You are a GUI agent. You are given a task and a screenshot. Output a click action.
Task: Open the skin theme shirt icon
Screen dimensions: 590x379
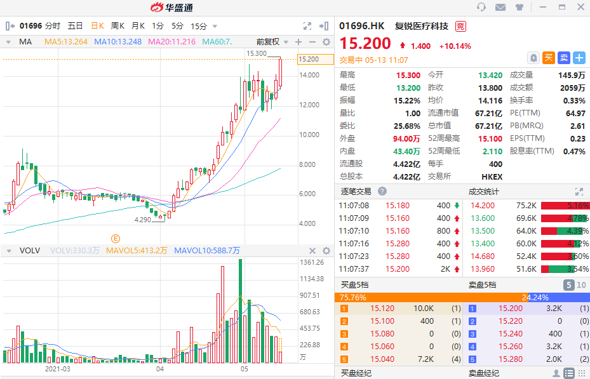pyautogui.click(x=520, y=7)
